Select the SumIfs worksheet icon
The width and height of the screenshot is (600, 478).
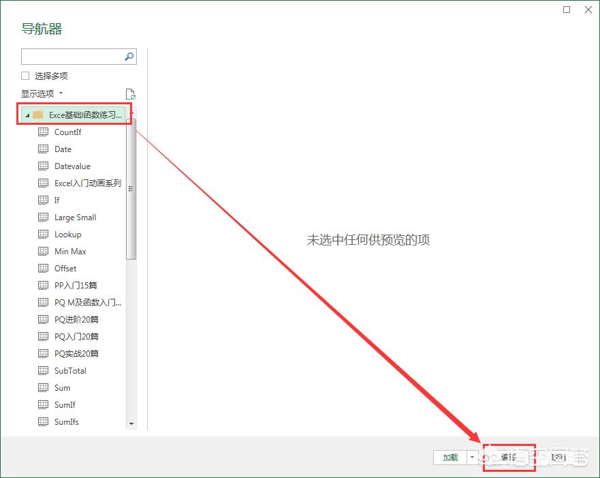pyautogui.click(x=44, y=421)
